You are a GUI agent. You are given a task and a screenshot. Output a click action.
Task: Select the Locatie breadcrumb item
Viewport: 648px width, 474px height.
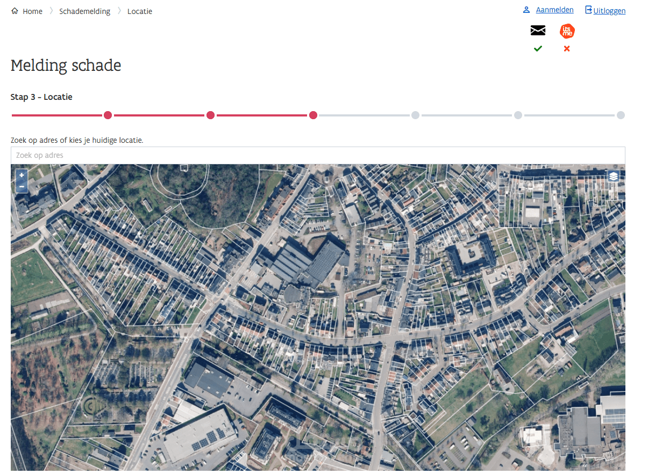point(140,11)
